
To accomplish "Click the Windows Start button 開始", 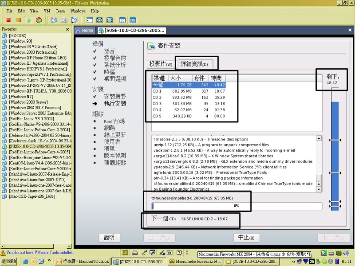I will 9,262.
